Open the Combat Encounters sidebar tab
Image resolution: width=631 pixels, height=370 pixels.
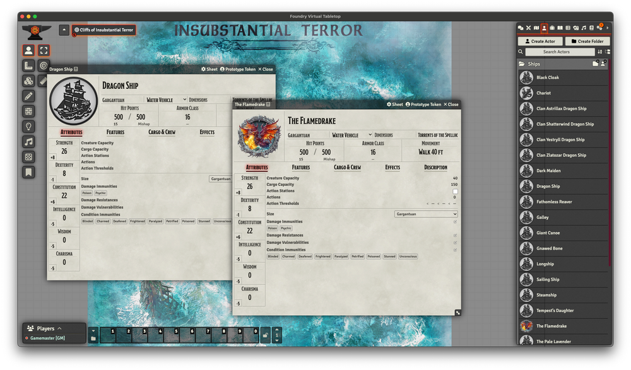[528, 28]
